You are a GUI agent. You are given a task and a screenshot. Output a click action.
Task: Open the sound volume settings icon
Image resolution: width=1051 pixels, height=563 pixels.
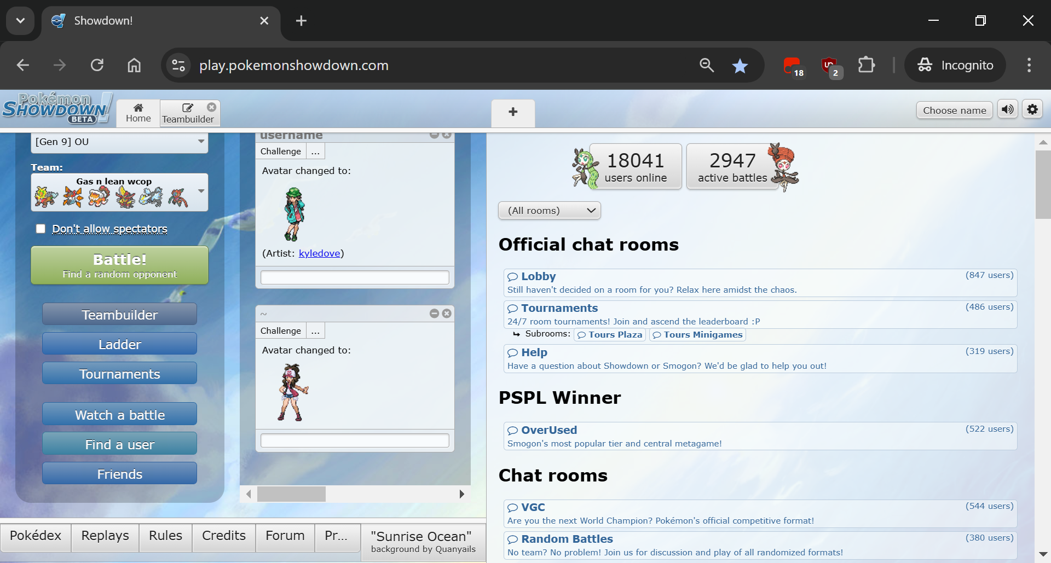[1007, 109]
